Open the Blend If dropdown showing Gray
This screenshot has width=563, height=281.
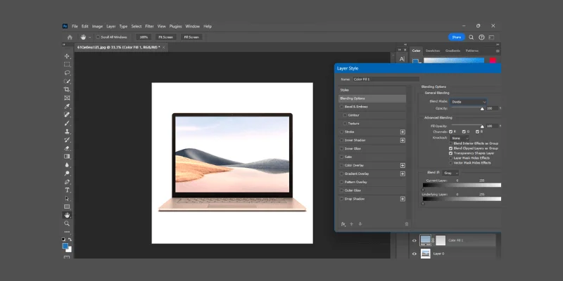coord(450,173)
